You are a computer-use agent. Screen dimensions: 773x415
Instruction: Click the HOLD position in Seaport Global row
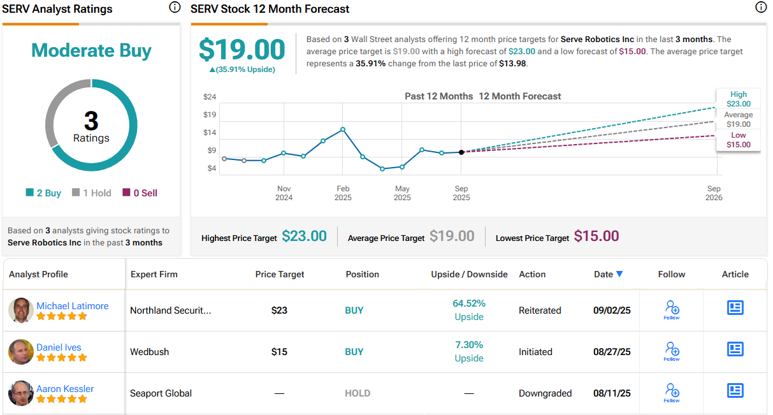coord(358,393)
